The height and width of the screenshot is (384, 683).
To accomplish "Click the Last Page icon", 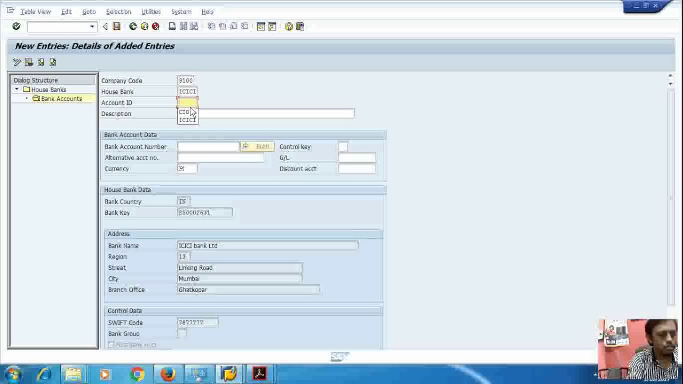I will tap(245, 26).
